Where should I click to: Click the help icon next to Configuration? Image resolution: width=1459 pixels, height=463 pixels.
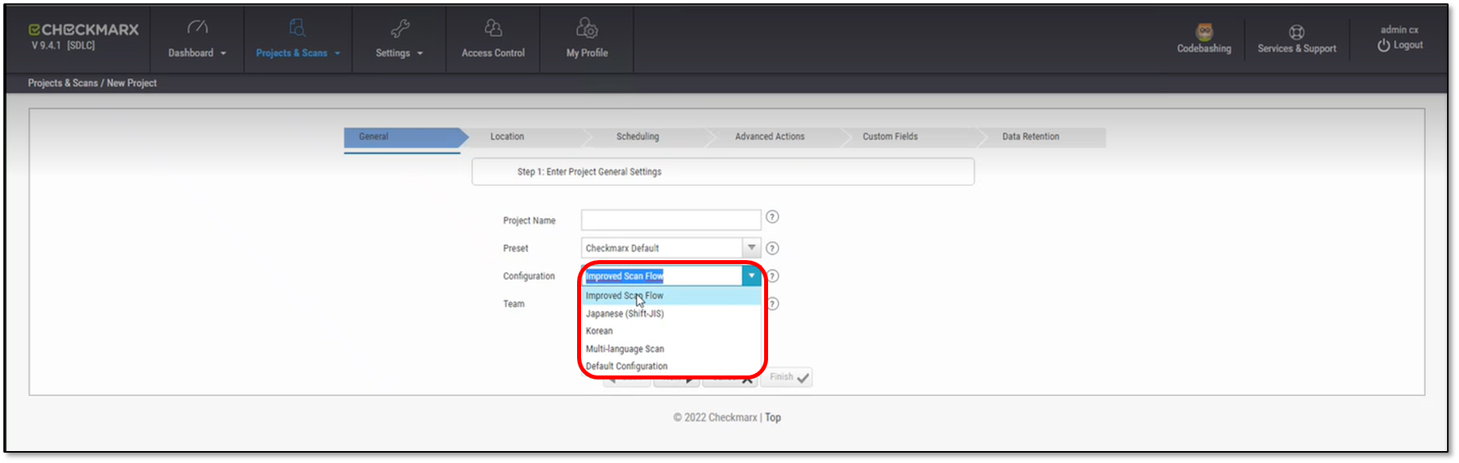(x=773, y=276)
